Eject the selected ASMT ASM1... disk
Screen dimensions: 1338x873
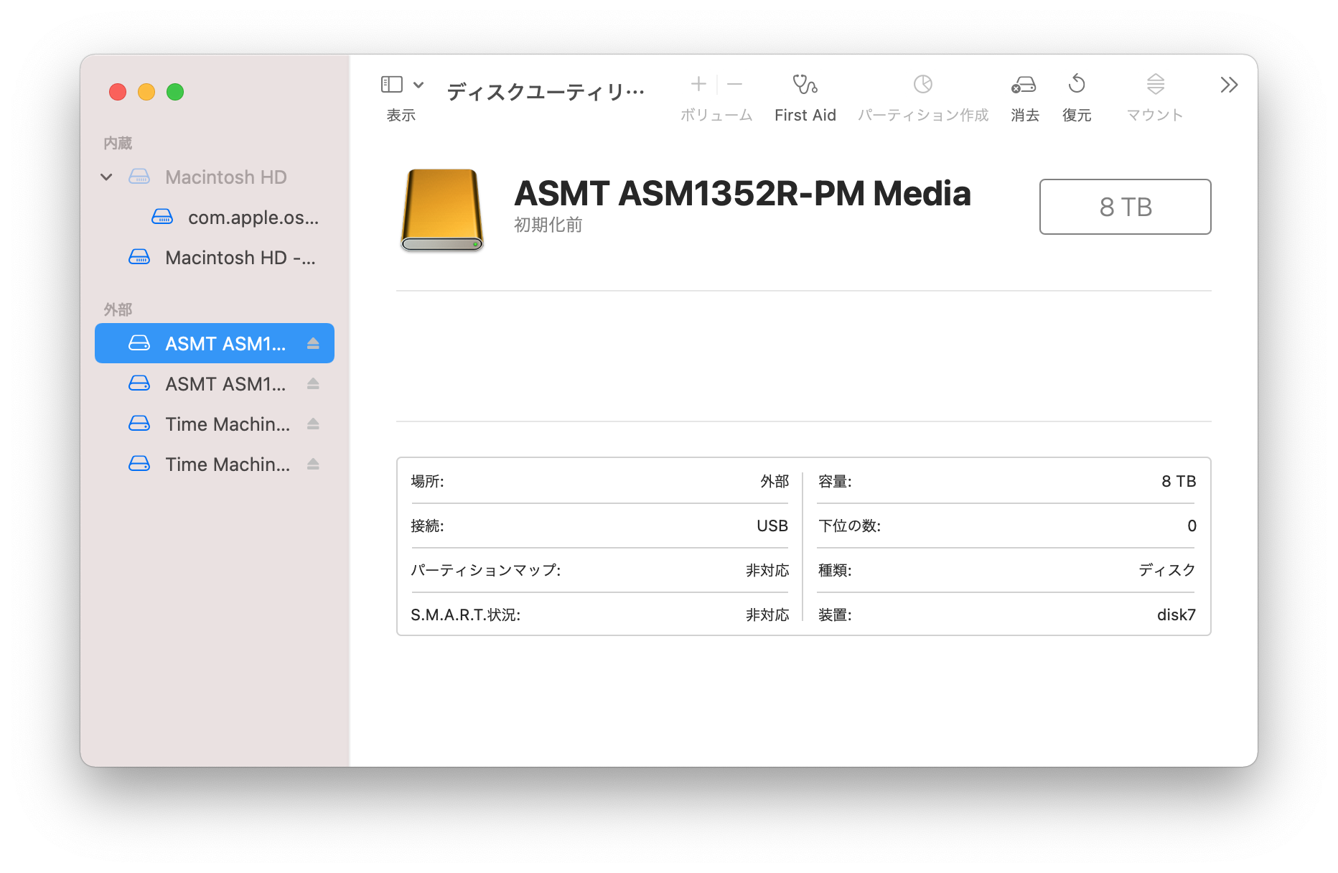[313, 343]
